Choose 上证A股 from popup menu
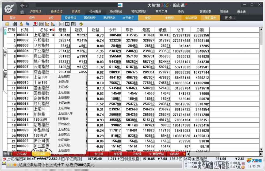Image resolution: width=265 pixels, height=171 pixels. tap(64, 82)
